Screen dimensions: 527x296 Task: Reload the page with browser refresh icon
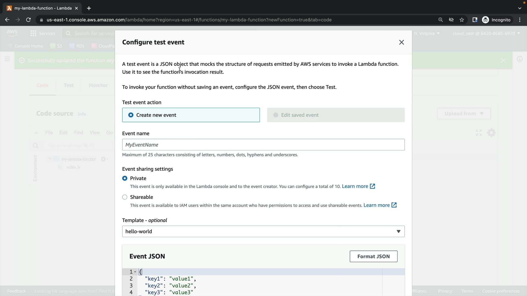click(x=28, y=20)
